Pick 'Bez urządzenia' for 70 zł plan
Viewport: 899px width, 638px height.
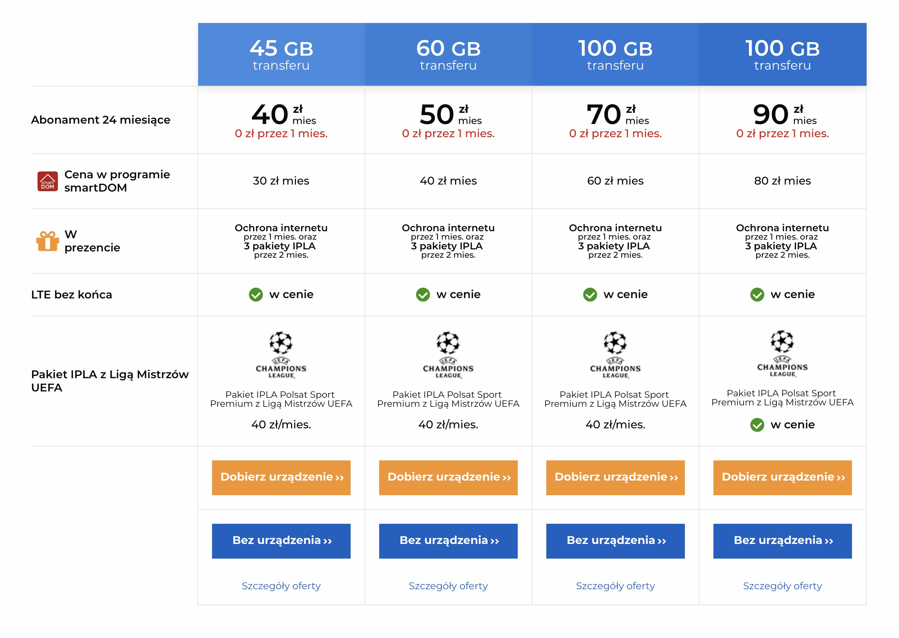(x=616, y=540)
